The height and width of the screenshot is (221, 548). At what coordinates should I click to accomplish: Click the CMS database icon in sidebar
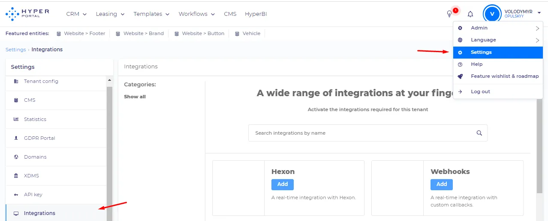(x=16, y=100)
